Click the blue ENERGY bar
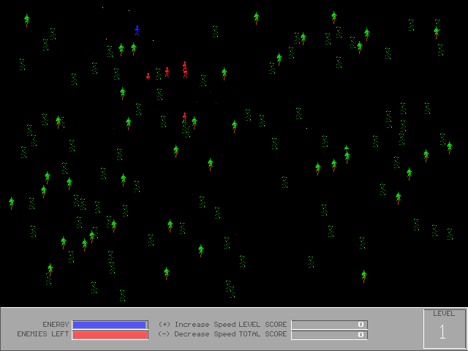The image size is (468, 351). [x=110, y=325]
